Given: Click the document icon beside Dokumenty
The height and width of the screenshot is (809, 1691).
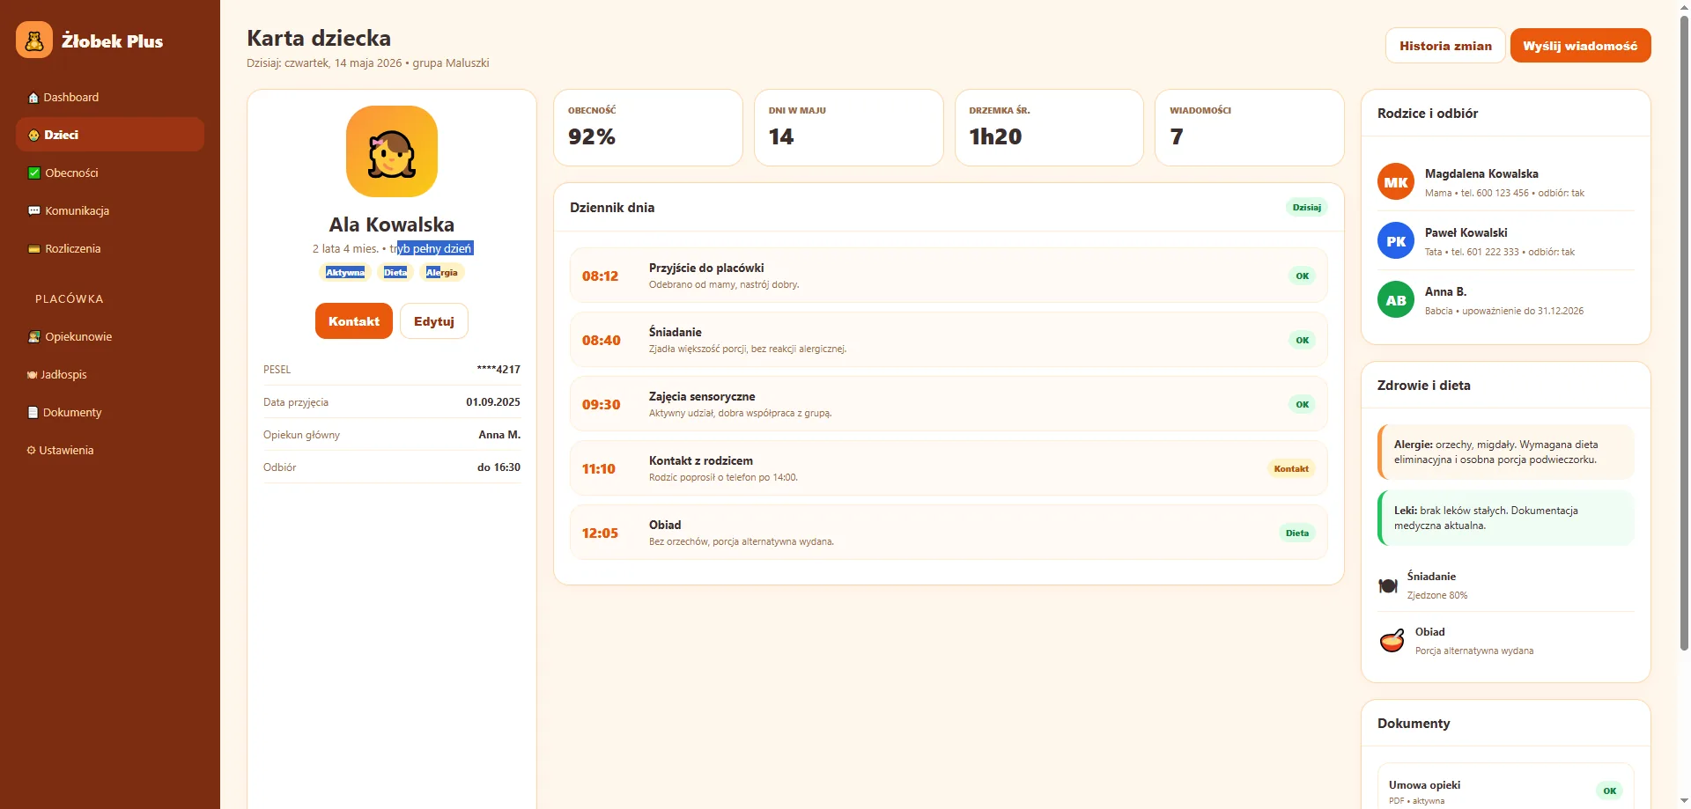Looking at the screenshot, I should [x=33, y=413].
